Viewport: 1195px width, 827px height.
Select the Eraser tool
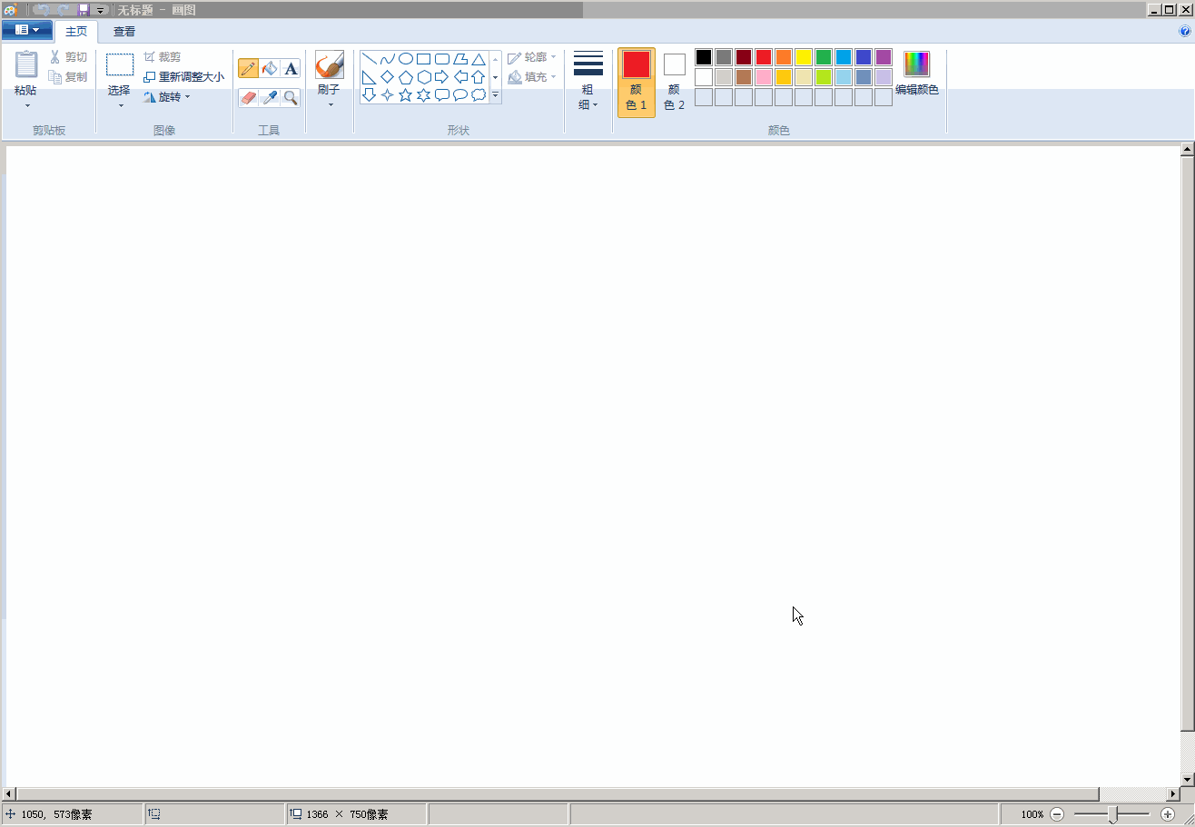(x=248, y=97)
